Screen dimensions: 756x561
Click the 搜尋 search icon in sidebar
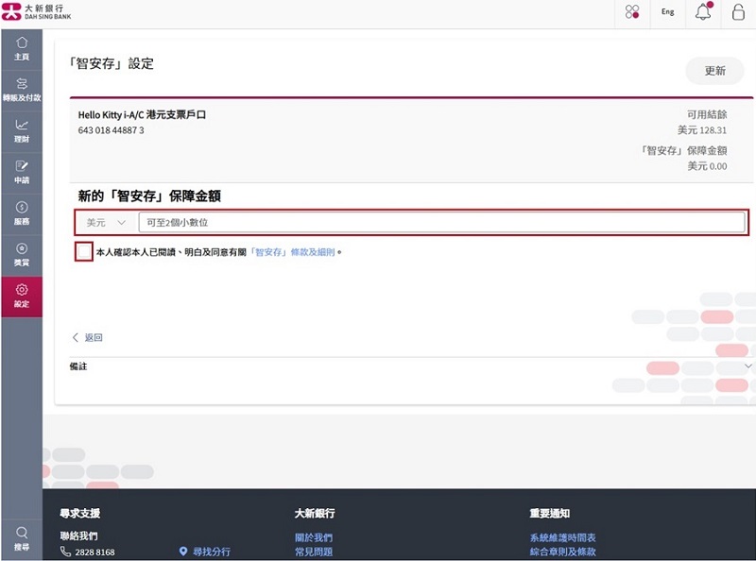click(22, 537)
